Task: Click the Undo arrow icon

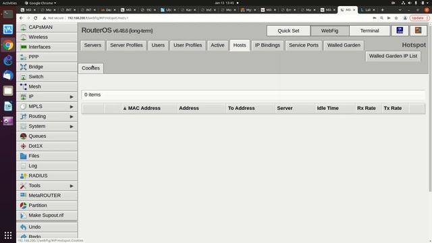Action: point(24,227)
